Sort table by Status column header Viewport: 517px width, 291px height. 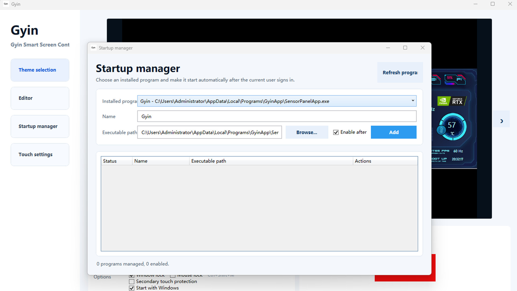click(117, 161)
